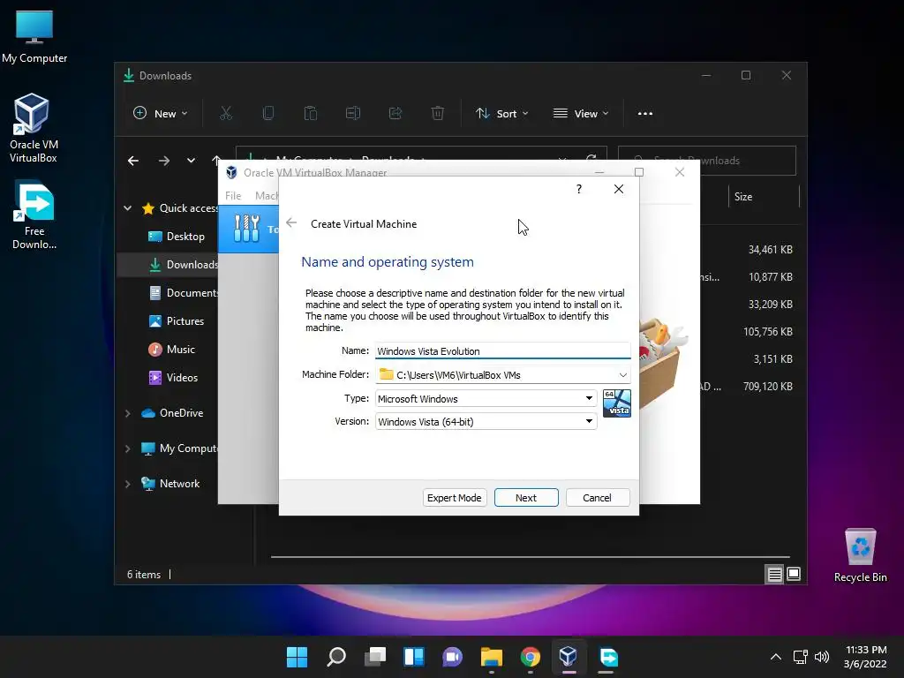Click the help question mark in wizard
This screenshot has width=904, height=678.
pyautogui.click(x=579, y=189)
